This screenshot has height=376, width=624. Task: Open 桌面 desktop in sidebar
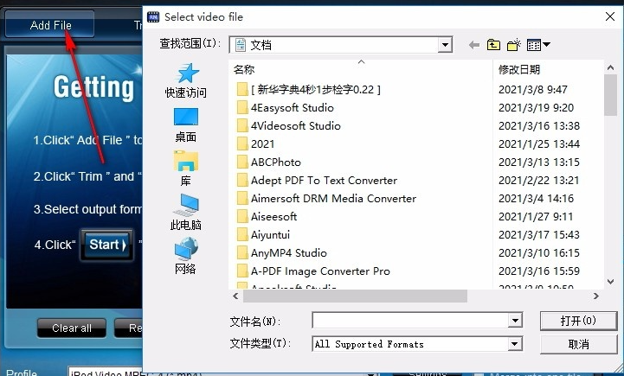point(186,125)
